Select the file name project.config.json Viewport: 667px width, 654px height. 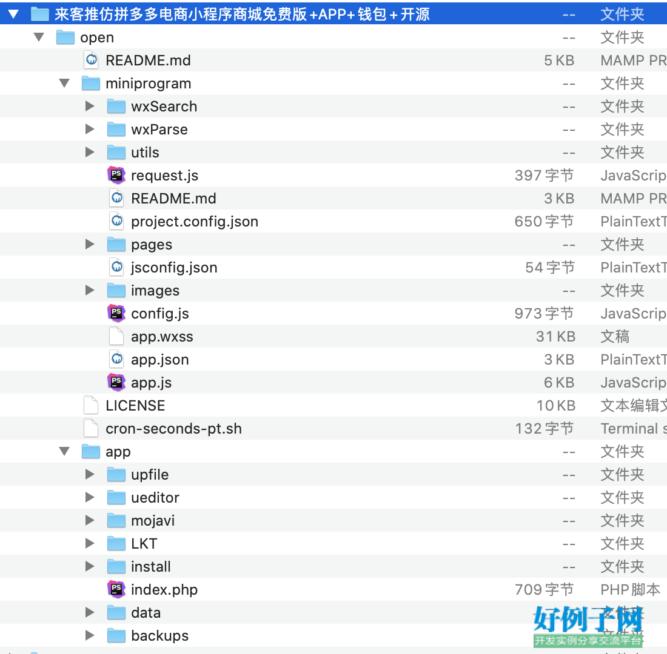(x=195, y=222)
